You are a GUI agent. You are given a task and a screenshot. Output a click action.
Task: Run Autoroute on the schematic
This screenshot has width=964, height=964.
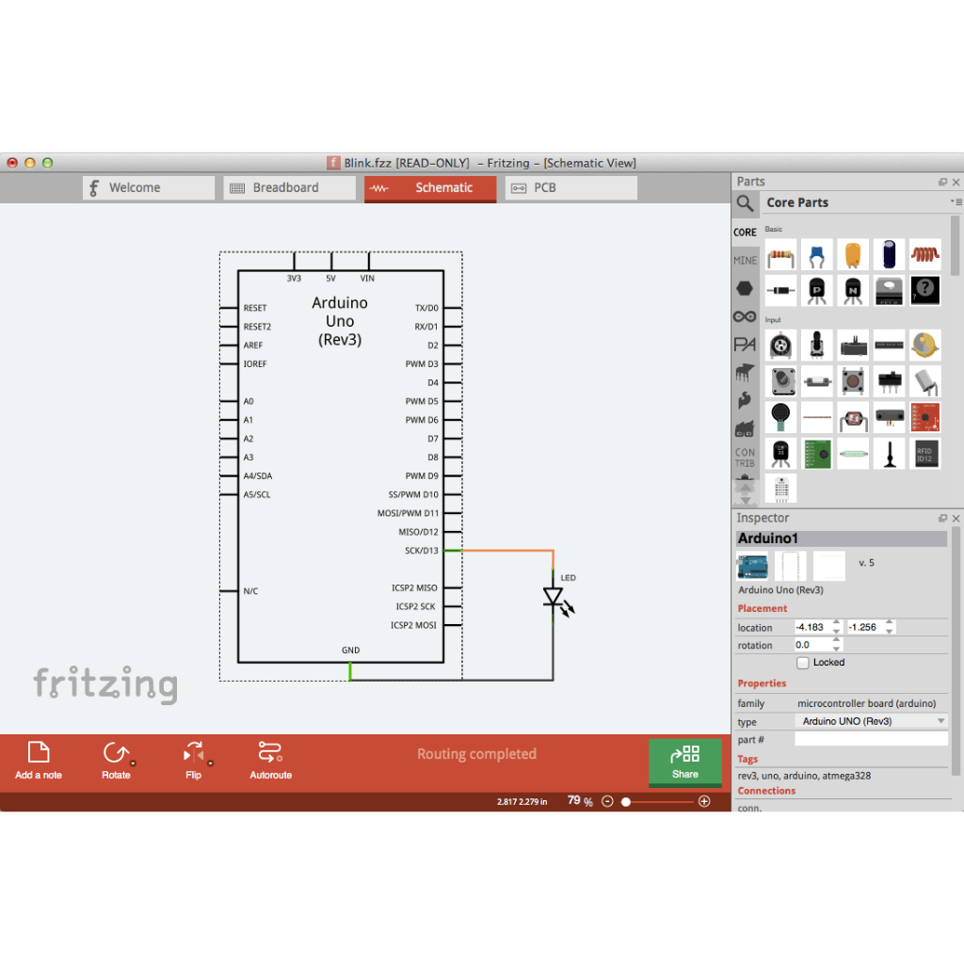270,761
